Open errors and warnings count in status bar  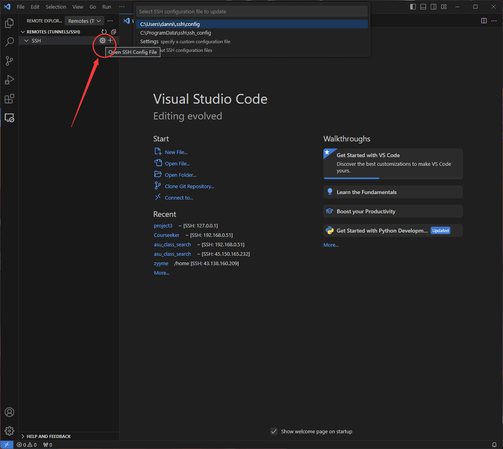(27, 445)
